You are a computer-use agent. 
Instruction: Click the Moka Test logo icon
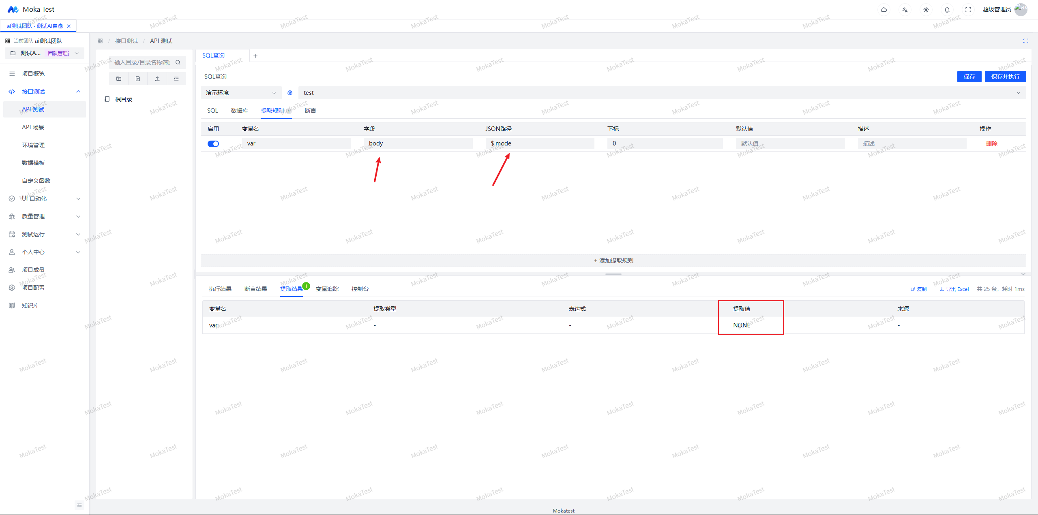click(13, 9)
